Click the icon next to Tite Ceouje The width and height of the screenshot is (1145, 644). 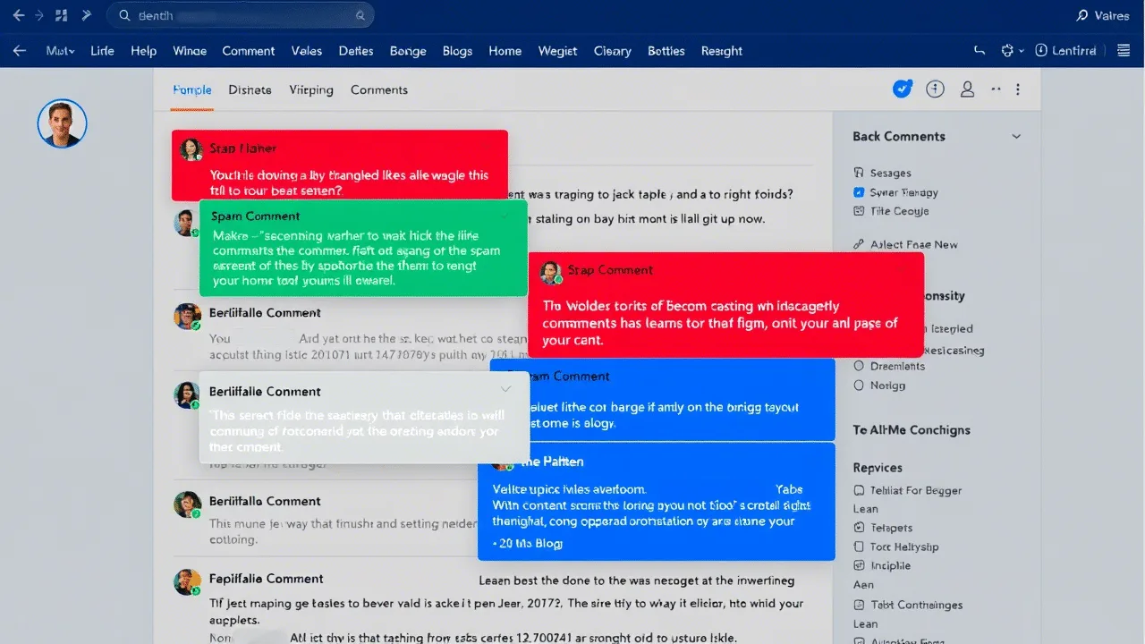pyautogui.click(x=860, y=211)
